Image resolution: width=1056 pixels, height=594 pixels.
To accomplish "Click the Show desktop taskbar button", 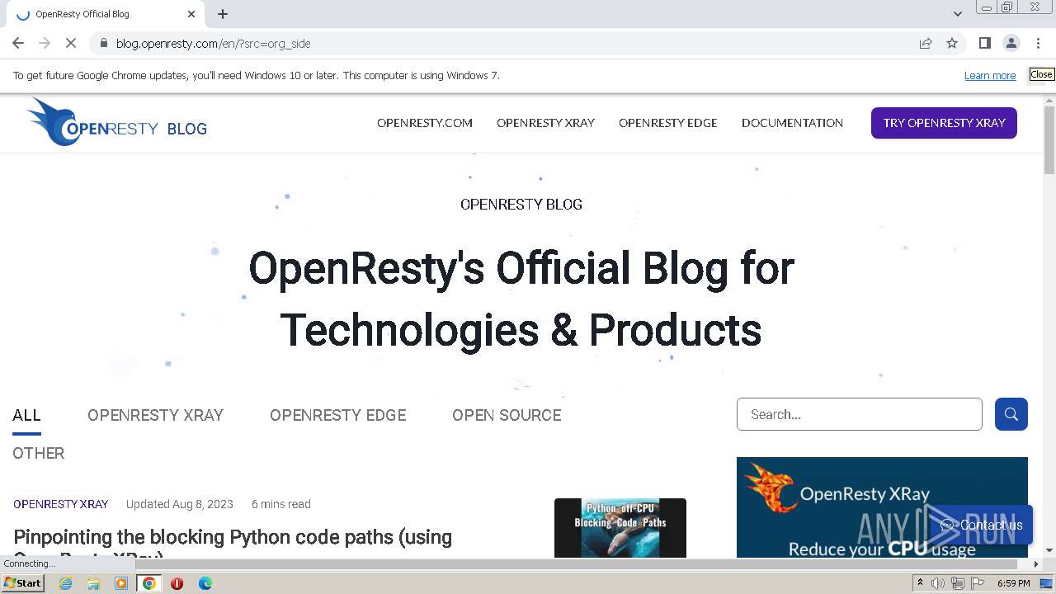I will pos(1046,583).
